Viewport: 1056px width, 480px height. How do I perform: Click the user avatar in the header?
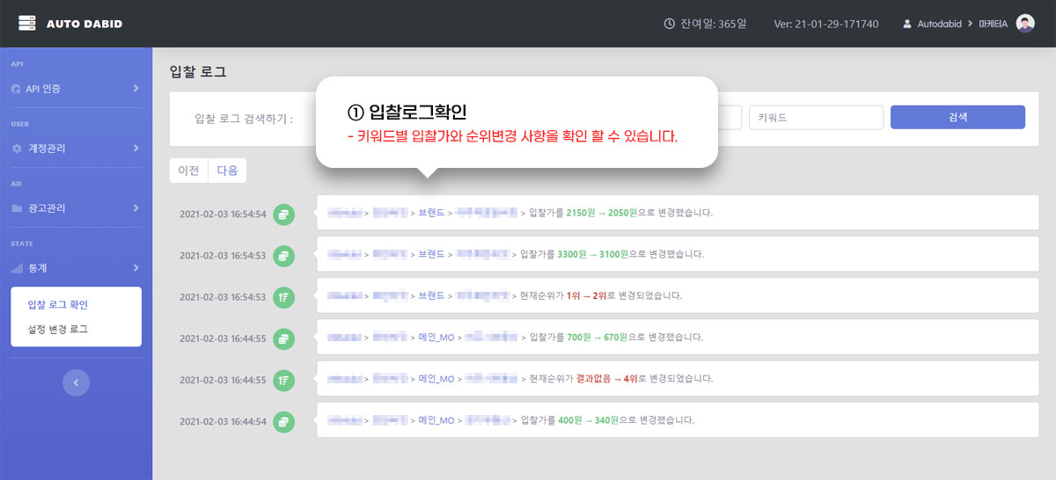click(x=1025, y=24)
